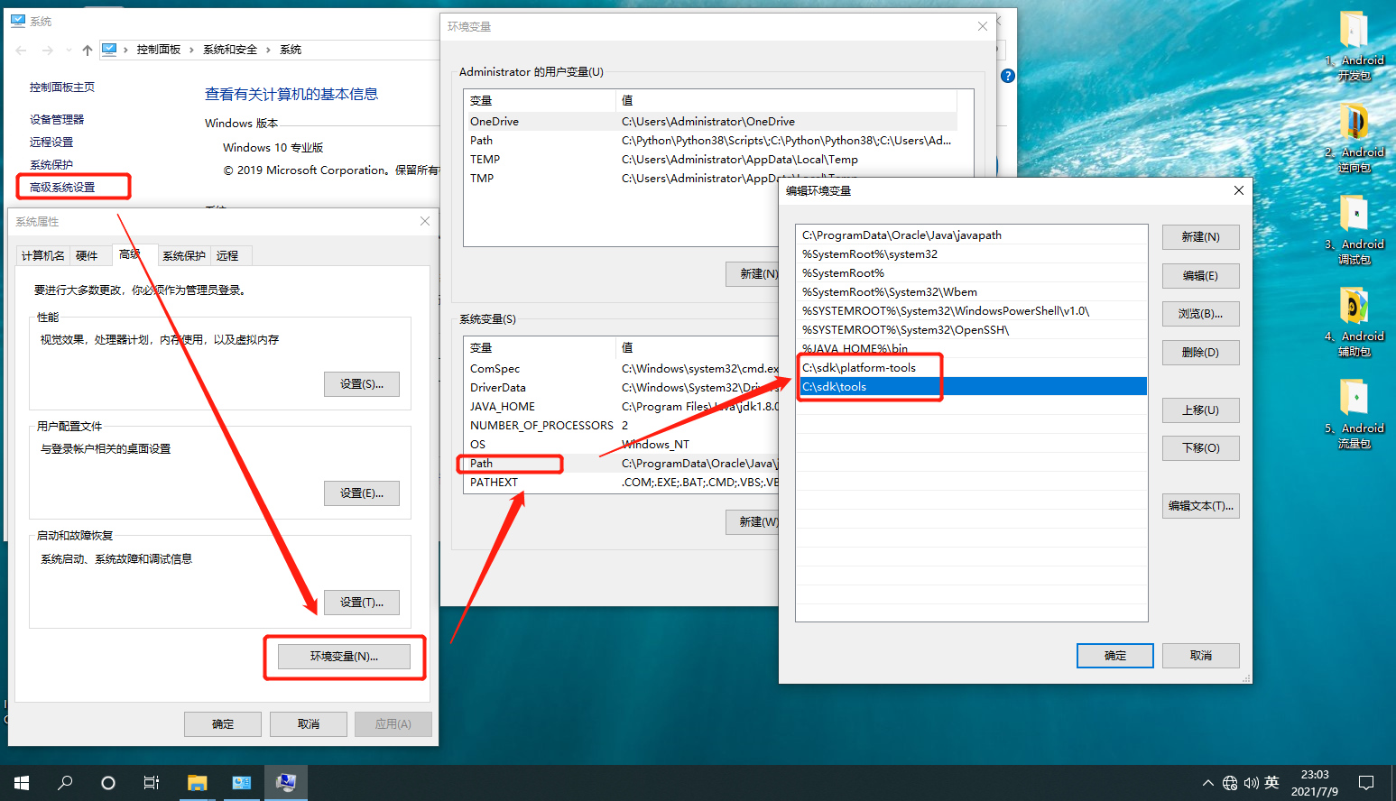Close the 编辑环境变量 dialog
The width and height of the screenshot is (1396, 801).
[1238, 190]
